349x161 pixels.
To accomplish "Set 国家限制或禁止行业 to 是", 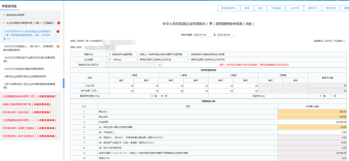I will click(152, 96).
